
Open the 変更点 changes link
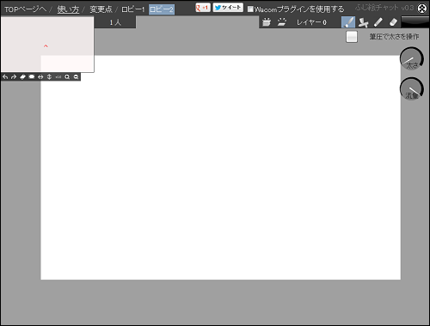coord(101,9)
